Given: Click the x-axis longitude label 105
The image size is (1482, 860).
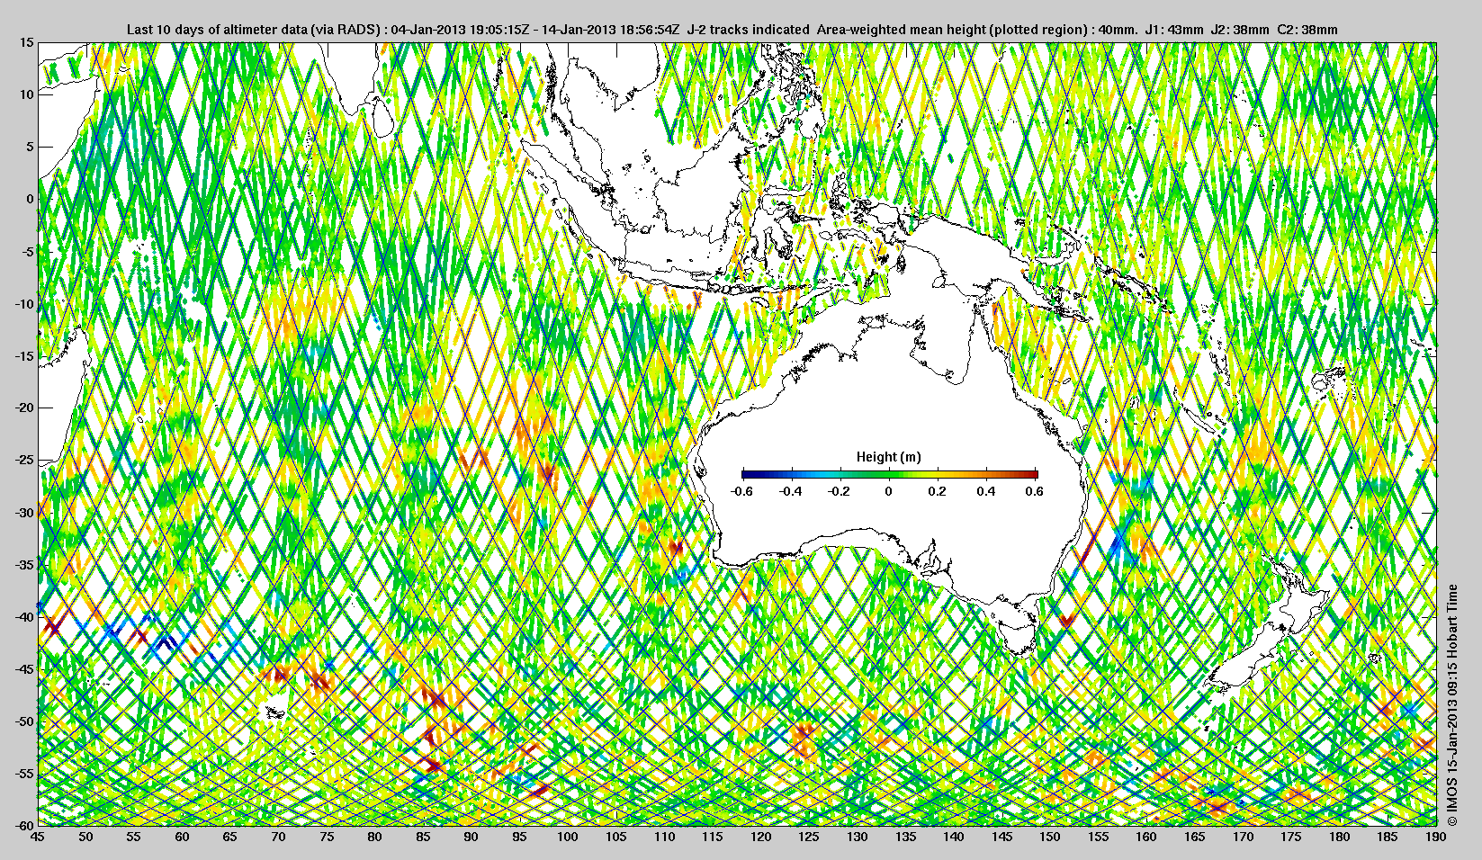Looking at the screenshot, I should [616, 837].
